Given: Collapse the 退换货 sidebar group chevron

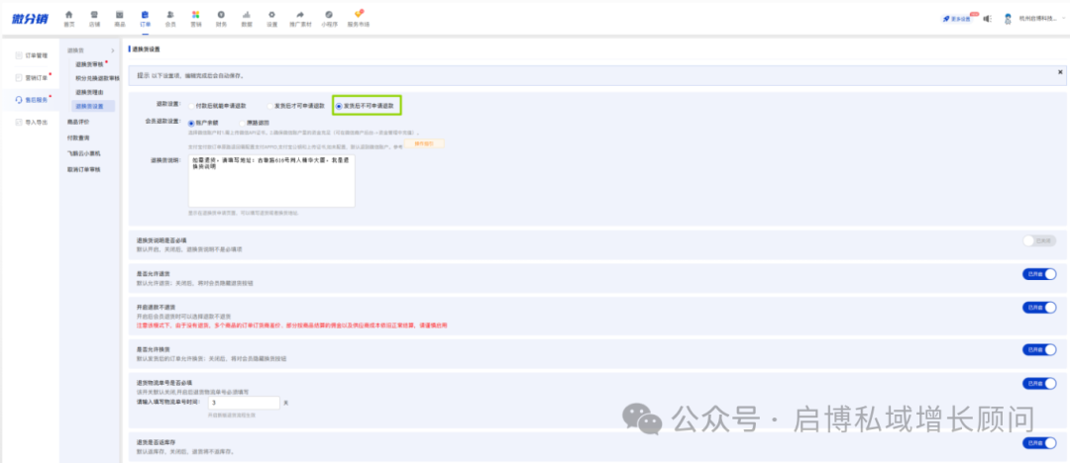Looking at the screenshot, I should [x=113, y=49].
